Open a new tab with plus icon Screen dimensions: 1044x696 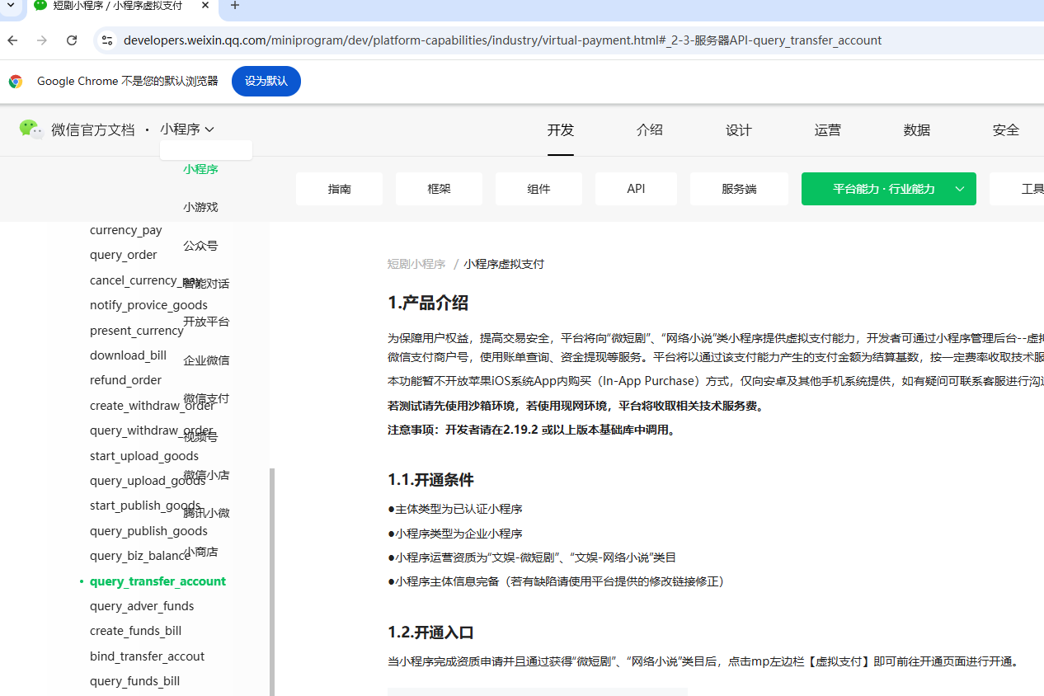[235, 6]
